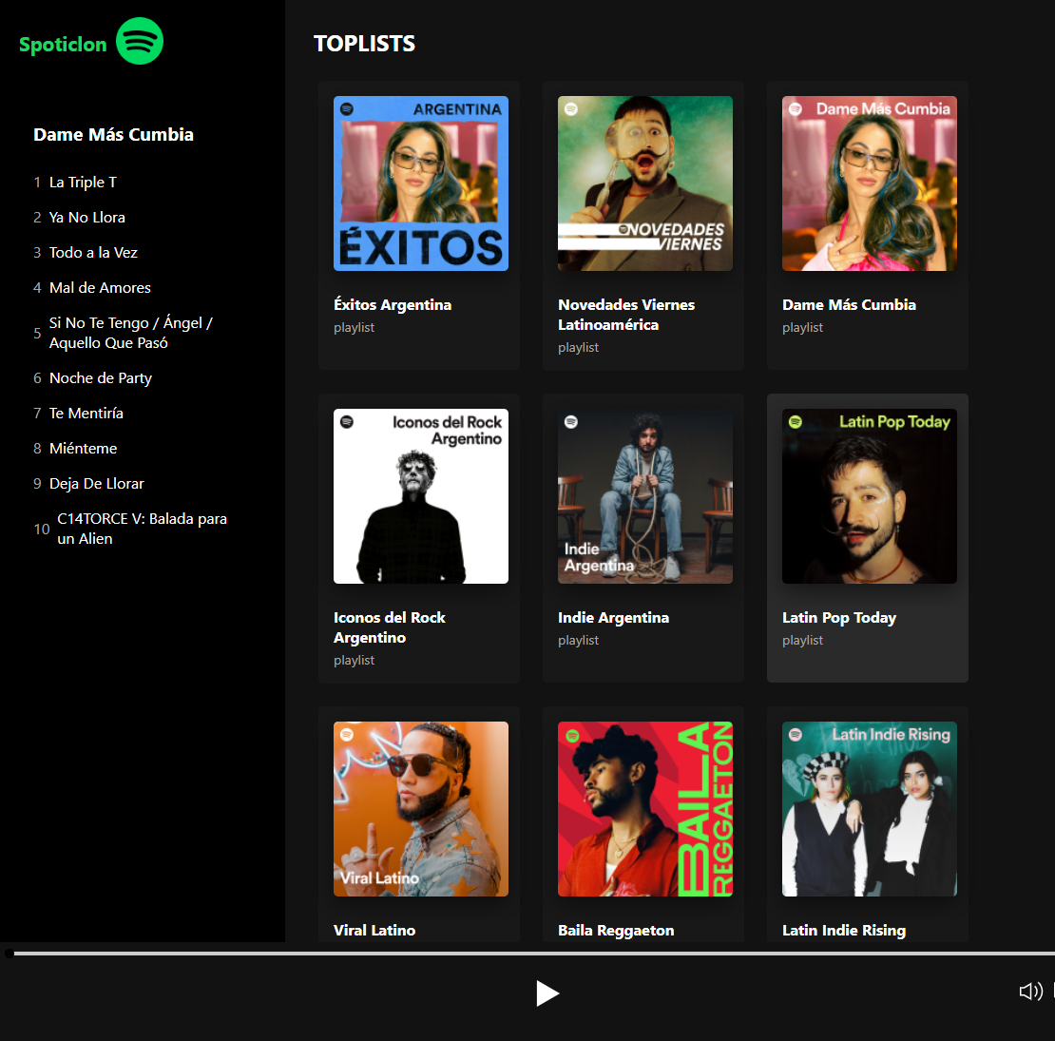Mute audio with the speaker icon

pos(1030,992)
